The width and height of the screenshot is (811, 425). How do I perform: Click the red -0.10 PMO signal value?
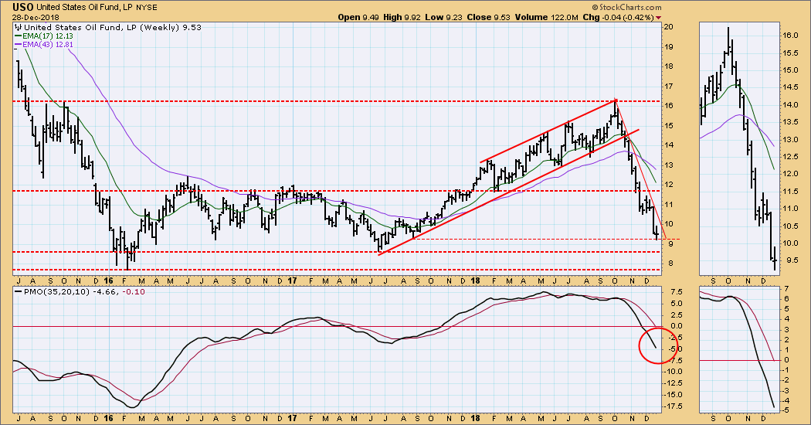(135, 292)
